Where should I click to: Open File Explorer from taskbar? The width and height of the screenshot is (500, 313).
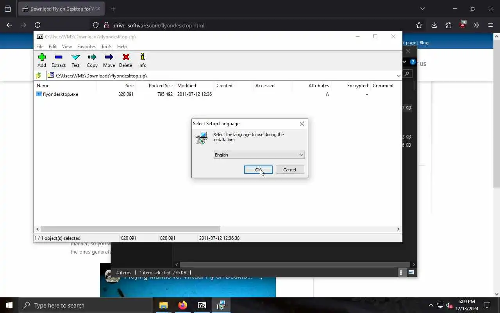coord(164,305)
